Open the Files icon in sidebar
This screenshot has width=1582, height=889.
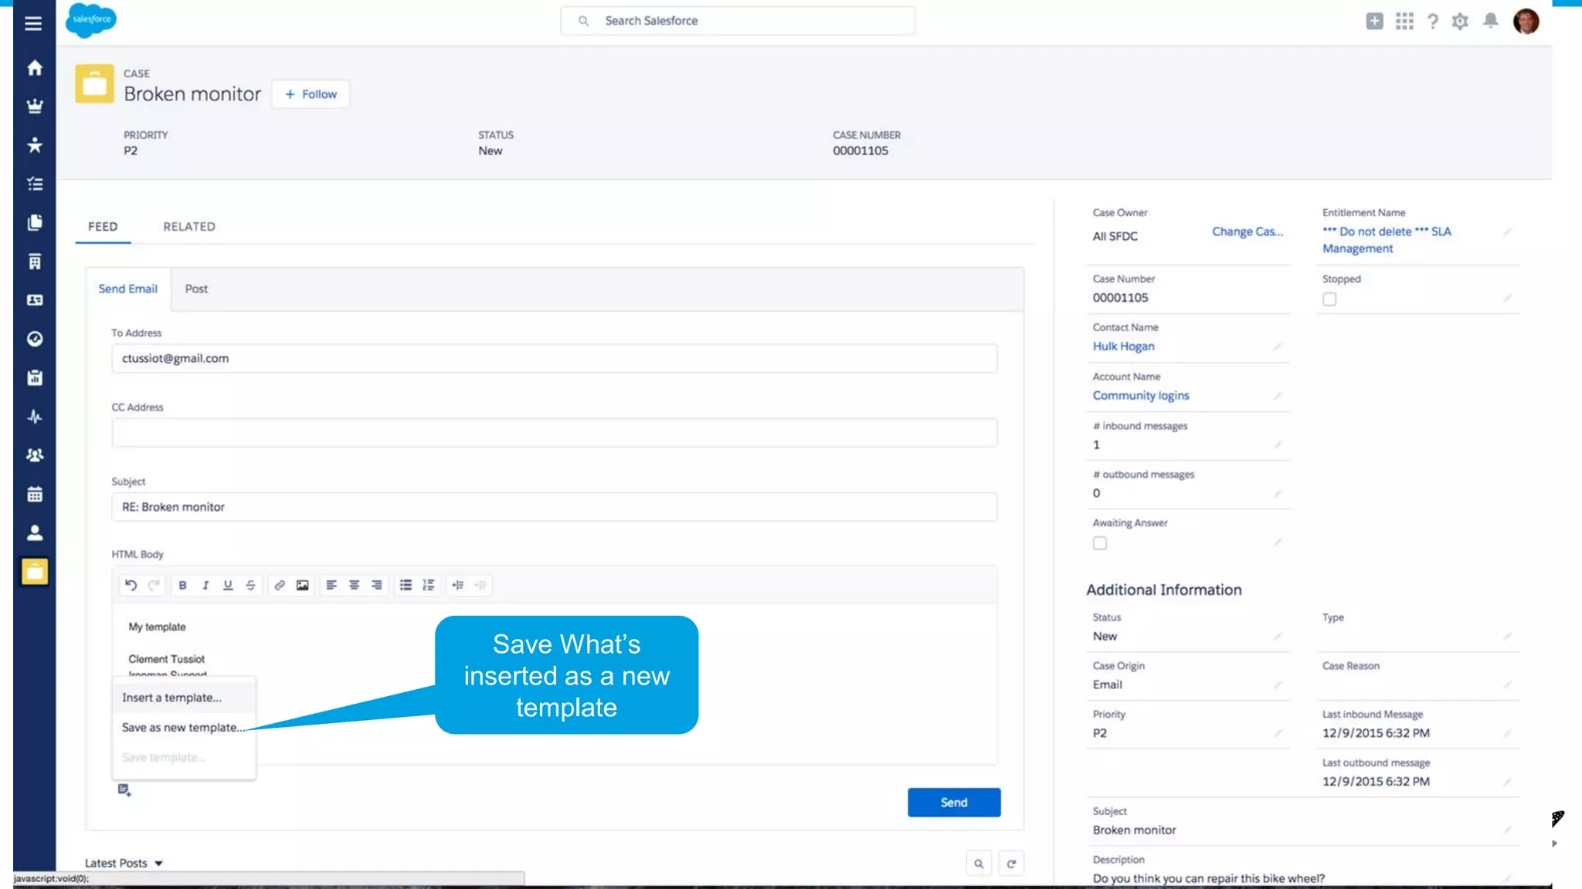point(35,222)
